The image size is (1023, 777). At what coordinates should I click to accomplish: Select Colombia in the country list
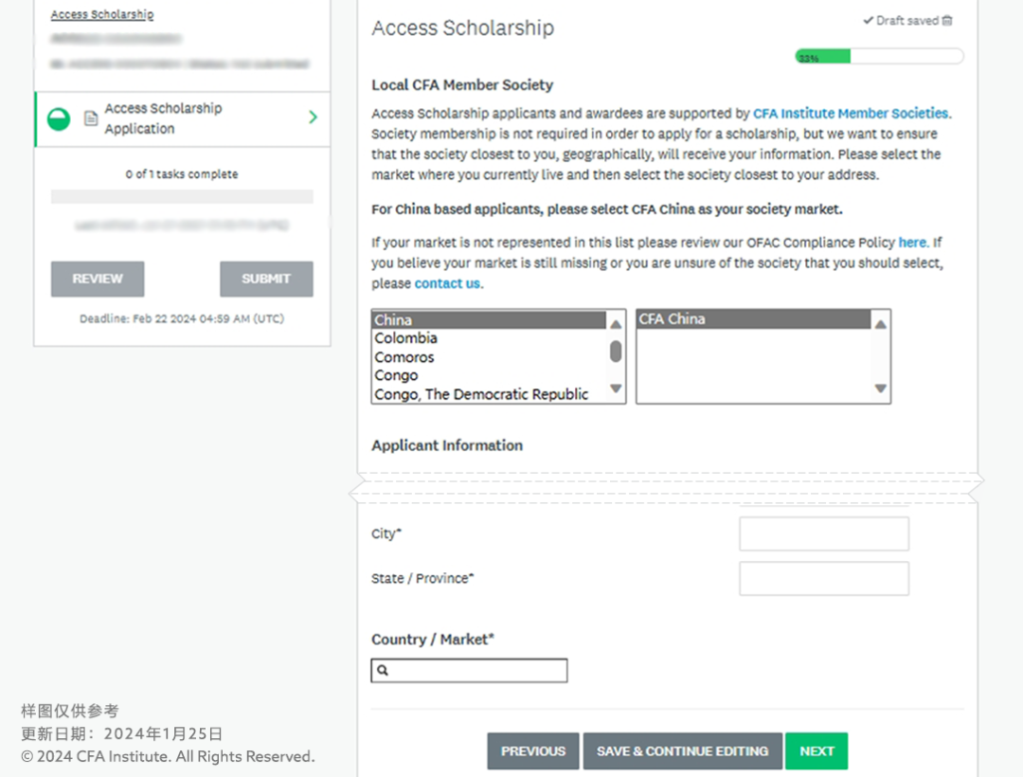coord(405,338)
